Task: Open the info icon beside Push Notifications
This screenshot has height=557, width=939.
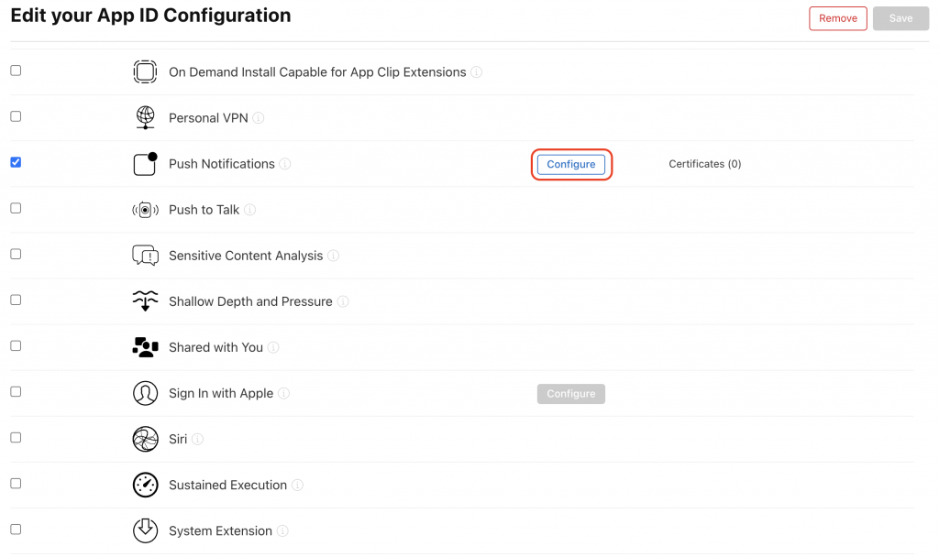Action: pyautogui.click(x=285, y=164)
